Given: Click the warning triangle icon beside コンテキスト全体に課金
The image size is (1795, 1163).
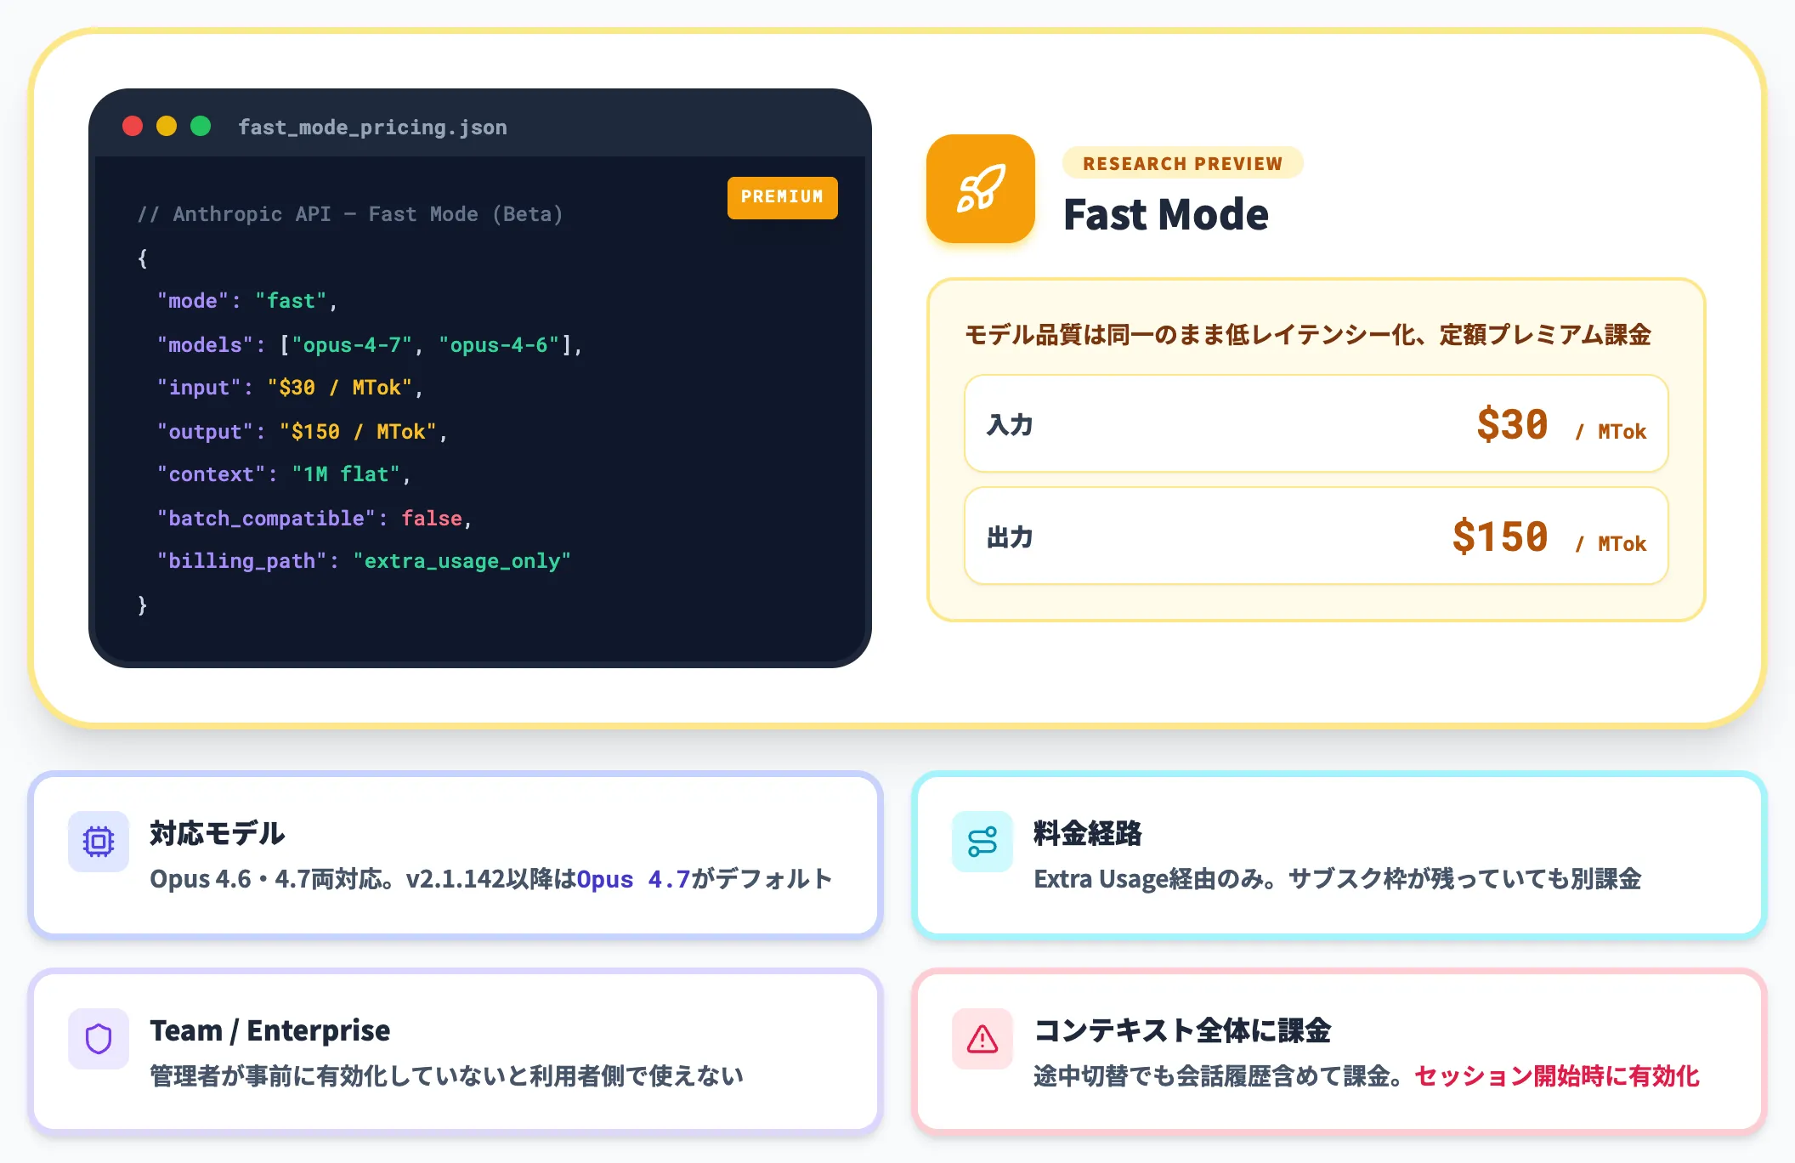Looking at the screenshot, I should pyautogui.click(x=982, y=1039).
